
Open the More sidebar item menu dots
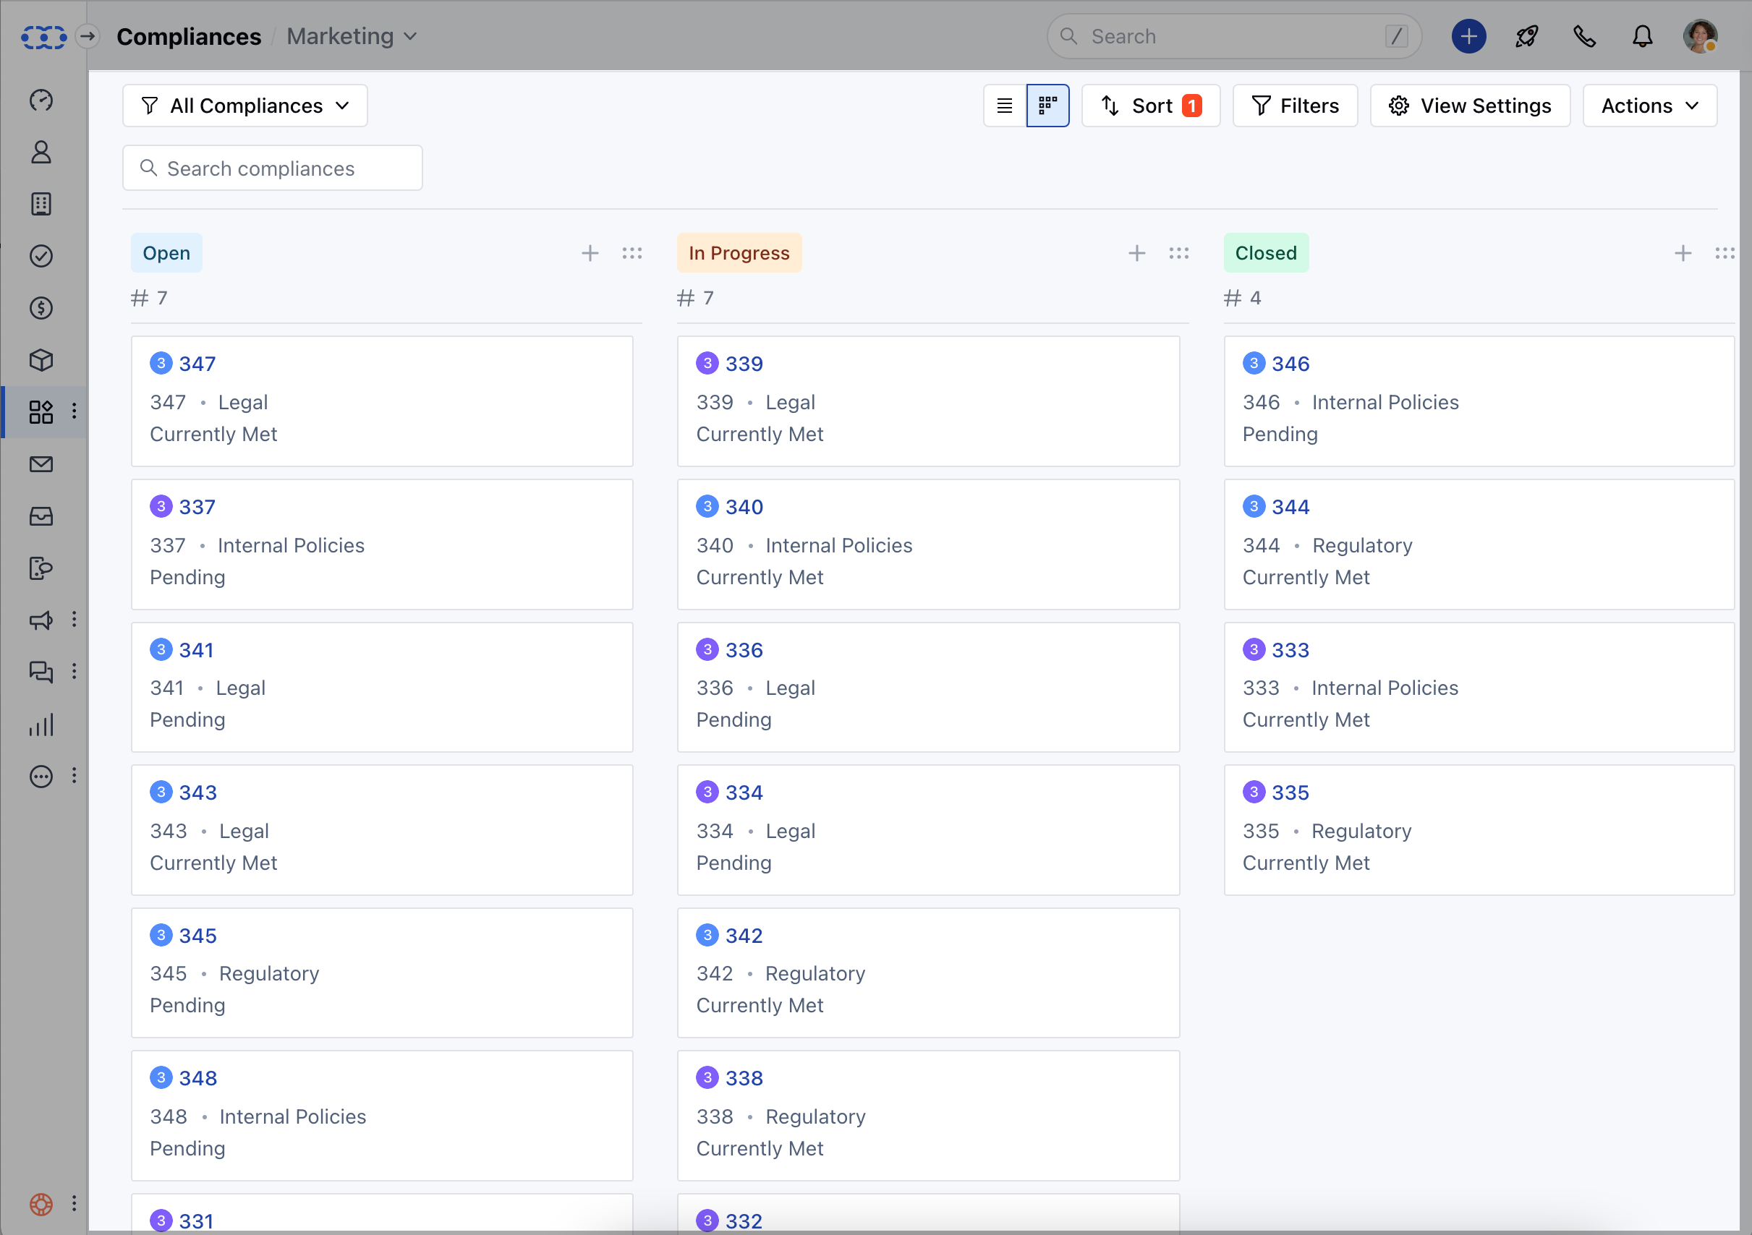coord(74,776)
